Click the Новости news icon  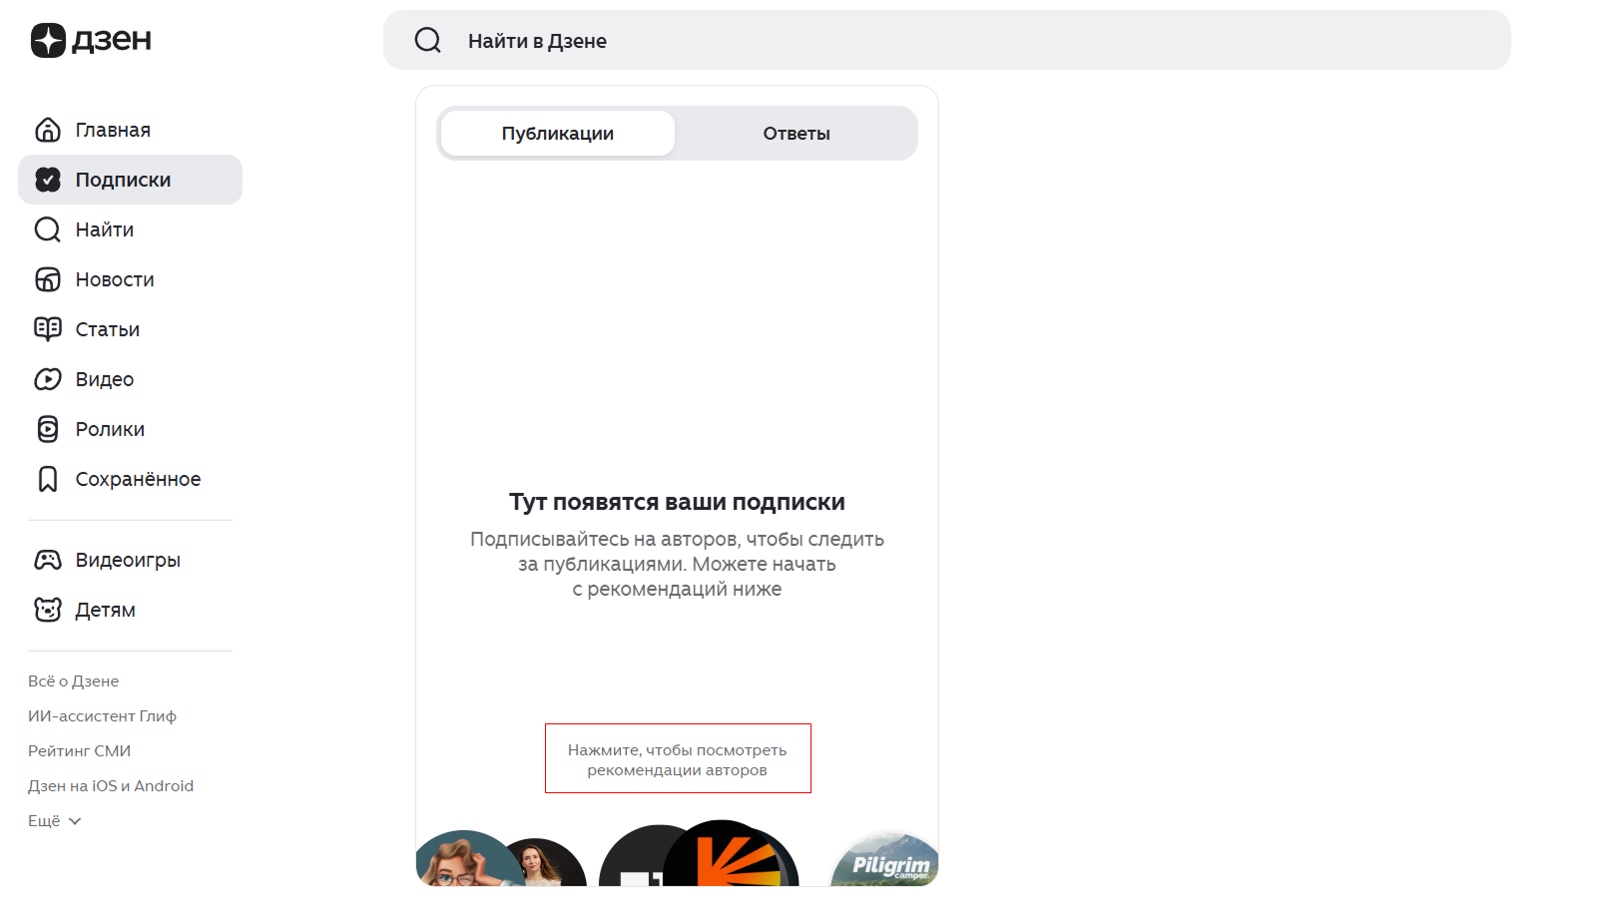(x=48, y=279)
